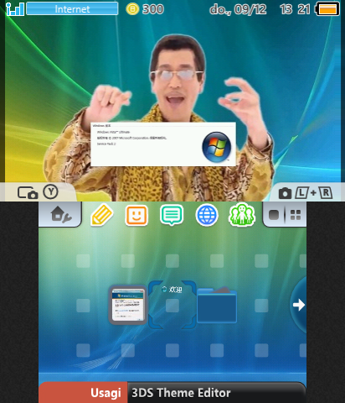The image size is (345, 403).
Task: Tap the camera Y button shortcut
Action: [x=38, y=192]
